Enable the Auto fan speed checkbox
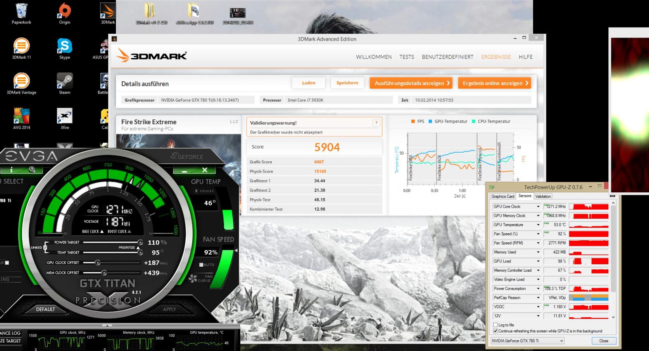 [x=201, y=265]
